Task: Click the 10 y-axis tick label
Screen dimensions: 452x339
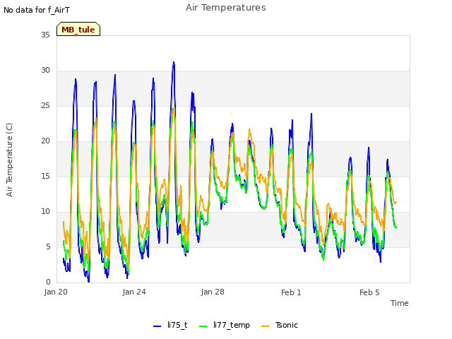Action: (x=45, y=212)
